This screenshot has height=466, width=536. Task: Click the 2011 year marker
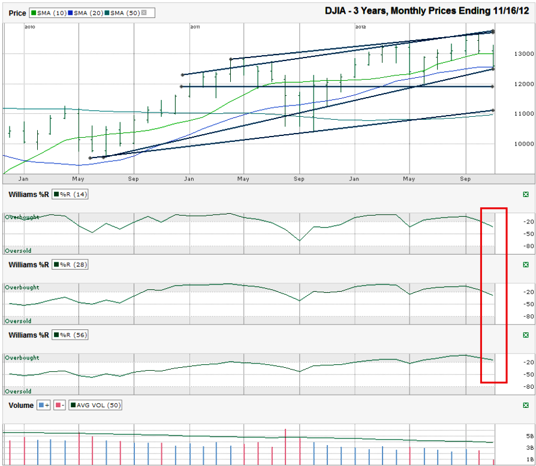[x=195, y=27]
